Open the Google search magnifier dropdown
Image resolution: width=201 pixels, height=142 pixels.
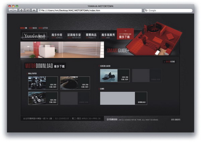[146, 10]
